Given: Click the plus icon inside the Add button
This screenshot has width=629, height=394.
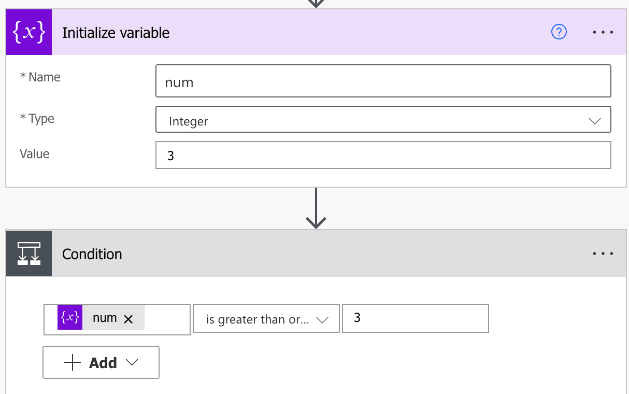Looking at the screenshot, I should [72, 362].
